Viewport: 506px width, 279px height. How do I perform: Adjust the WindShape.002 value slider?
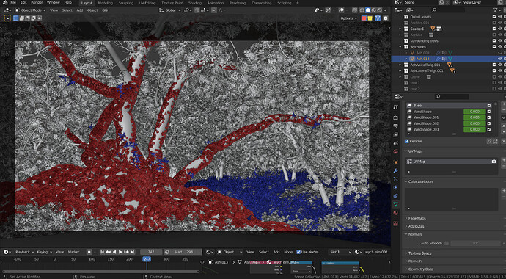pyautogui.click(x=474, y=123)
